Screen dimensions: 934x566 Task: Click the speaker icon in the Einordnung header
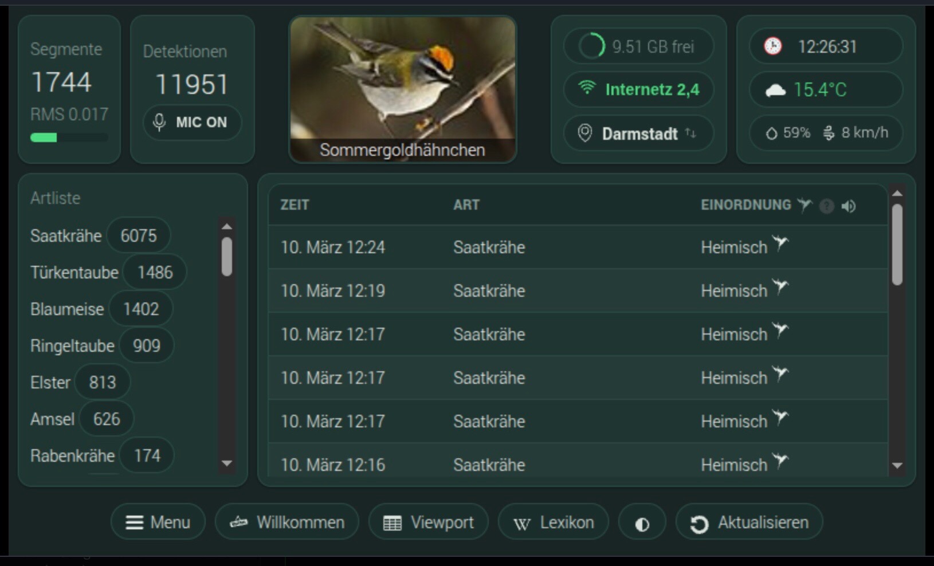pyautogui.click(x=849, y=206)
